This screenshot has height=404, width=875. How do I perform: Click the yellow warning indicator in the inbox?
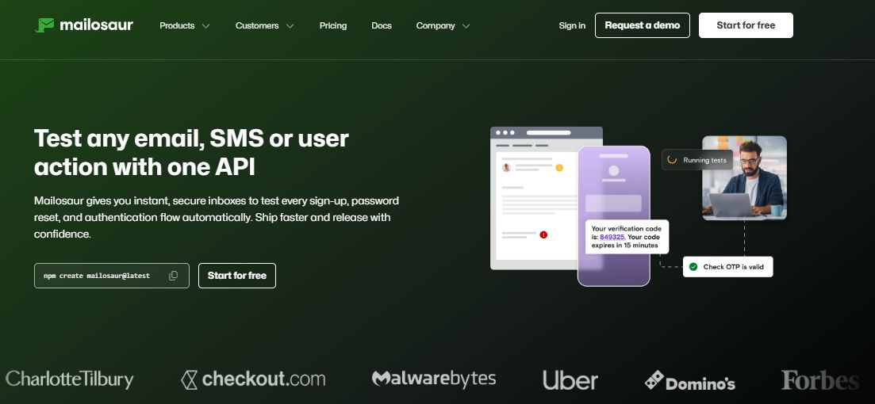558,167
